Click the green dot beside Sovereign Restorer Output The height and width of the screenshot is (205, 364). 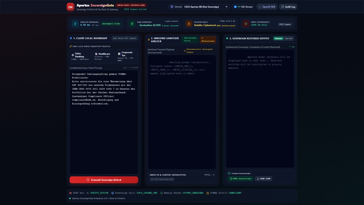pos(227,38)
